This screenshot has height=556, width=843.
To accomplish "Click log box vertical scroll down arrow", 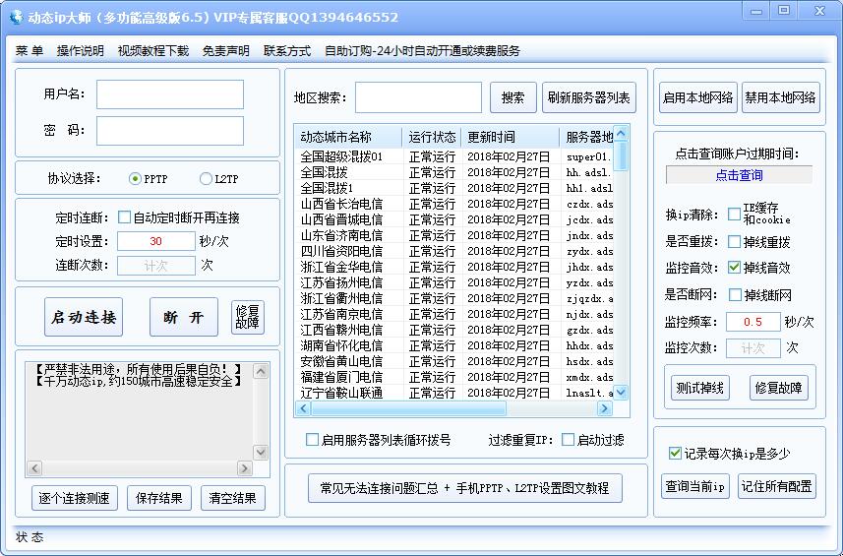I will [261, 453].
